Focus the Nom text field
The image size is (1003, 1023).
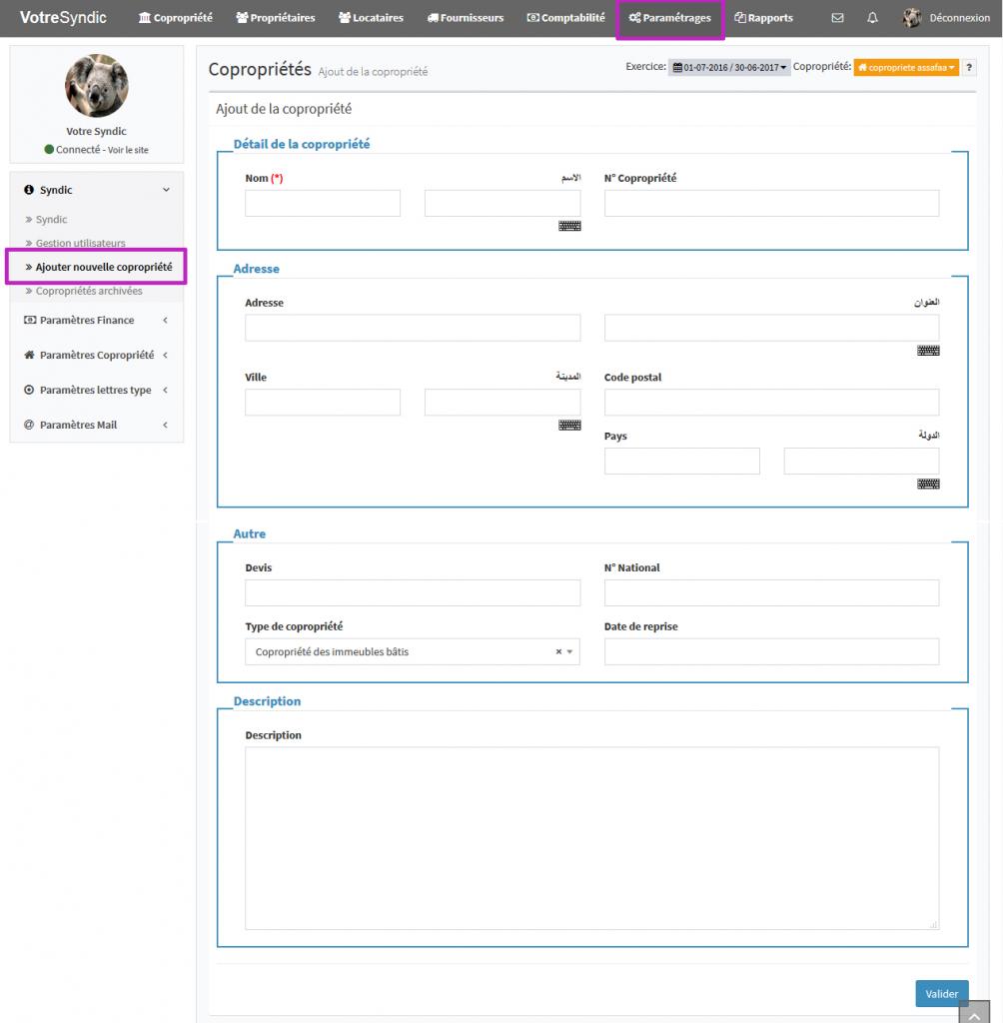coord(323,203)
